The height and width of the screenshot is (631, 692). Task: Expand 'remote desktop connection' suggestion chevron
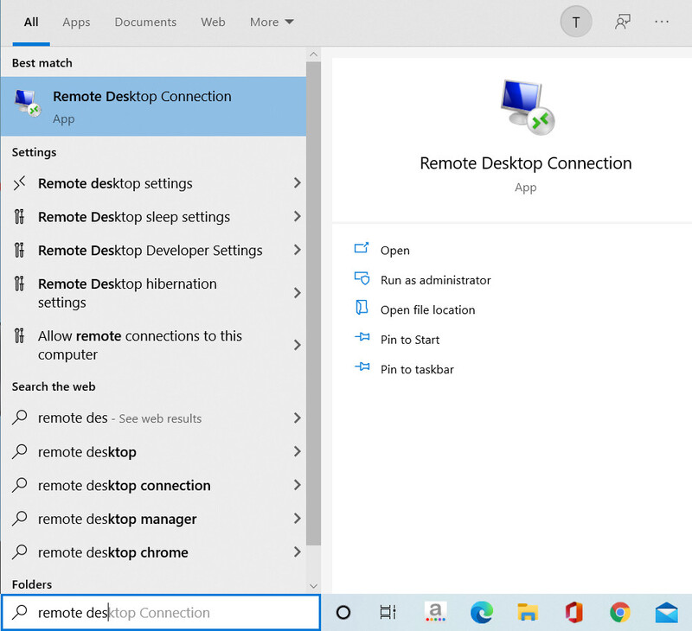298,485
